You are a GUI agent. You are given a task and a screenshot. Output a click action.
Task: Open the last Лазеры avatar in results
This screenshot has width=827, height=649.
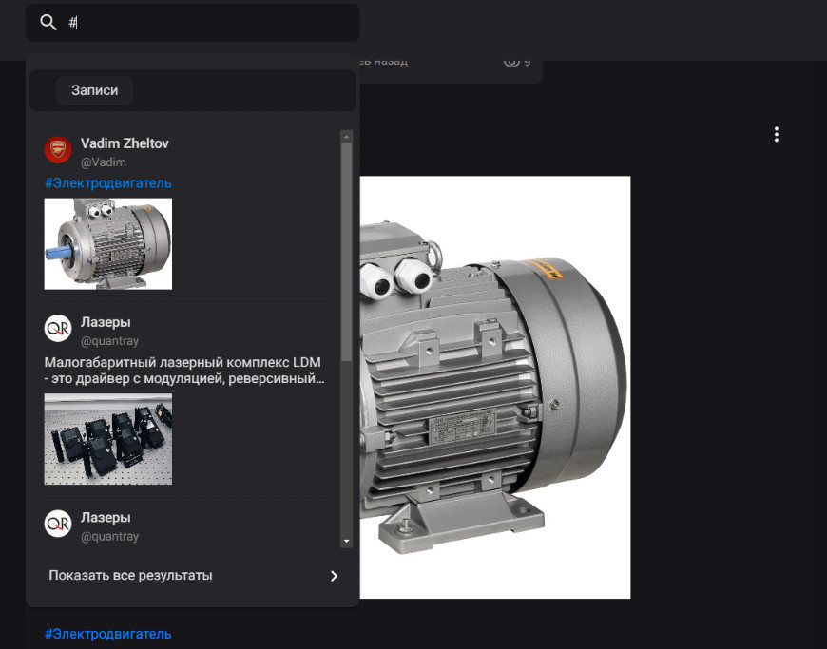click(58, 524)
